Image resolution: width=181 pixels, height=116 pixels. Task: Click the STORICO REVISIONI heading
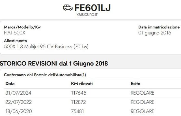[54, 64]
